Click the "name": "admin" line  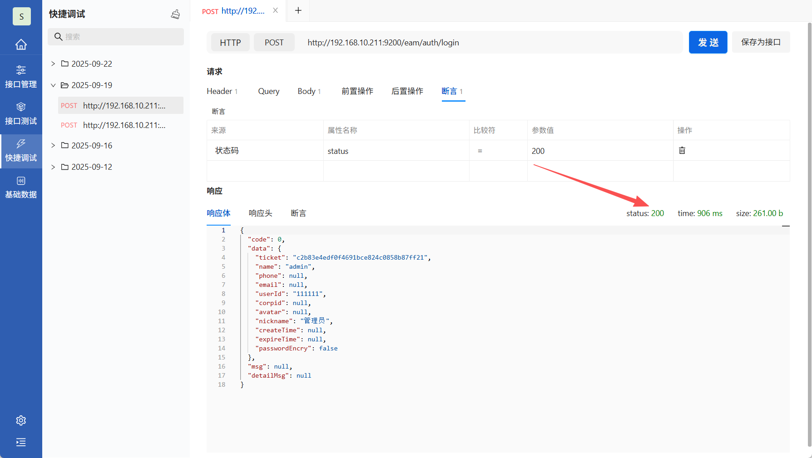(x=285, y=267)
